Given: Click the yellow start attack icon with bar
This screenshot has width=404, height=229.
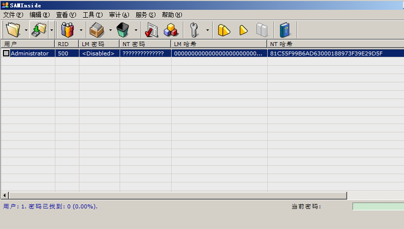Looking at the screenshot, I should [x=224, y=30].
